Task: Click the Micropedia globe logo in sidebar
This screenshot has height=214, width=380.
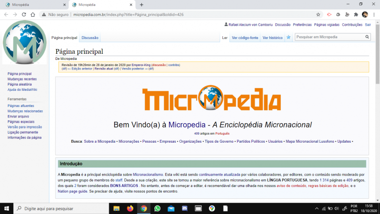Action: [x=25, y=42]
